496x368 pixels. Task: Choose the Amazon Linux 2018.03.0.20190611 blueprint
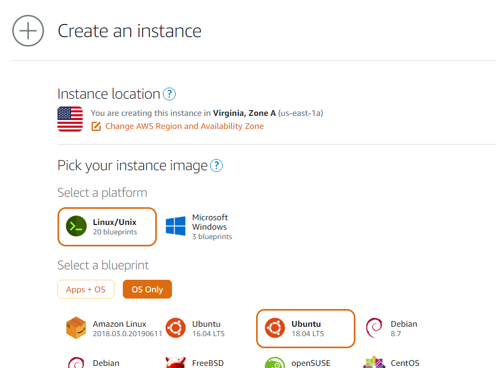114,328
